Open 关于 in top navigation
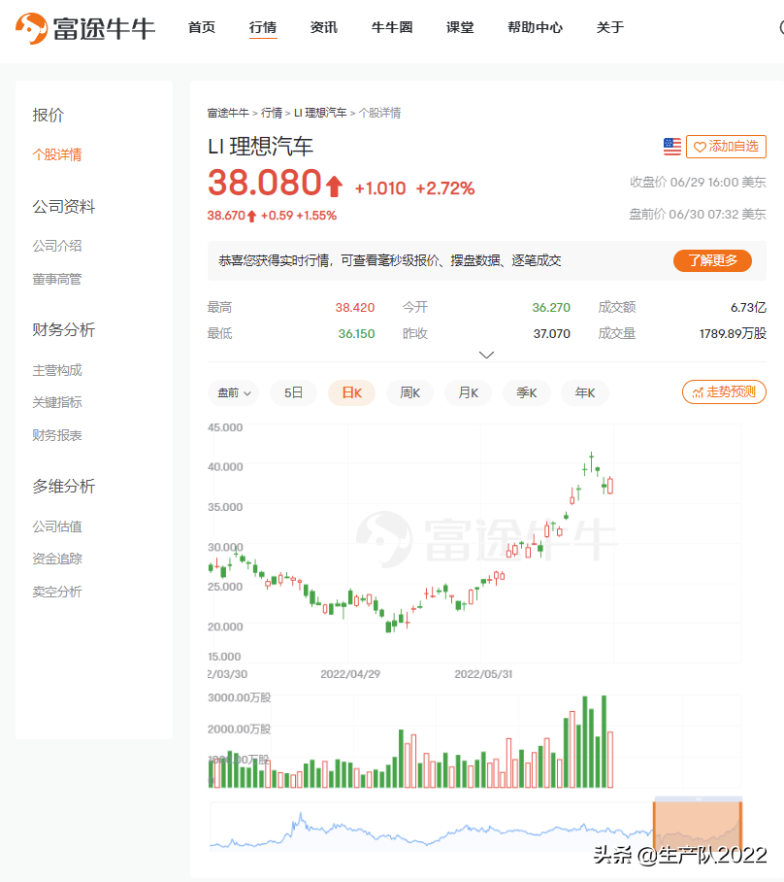The height and width of the screenshot is (882, 784). point(609,27)
